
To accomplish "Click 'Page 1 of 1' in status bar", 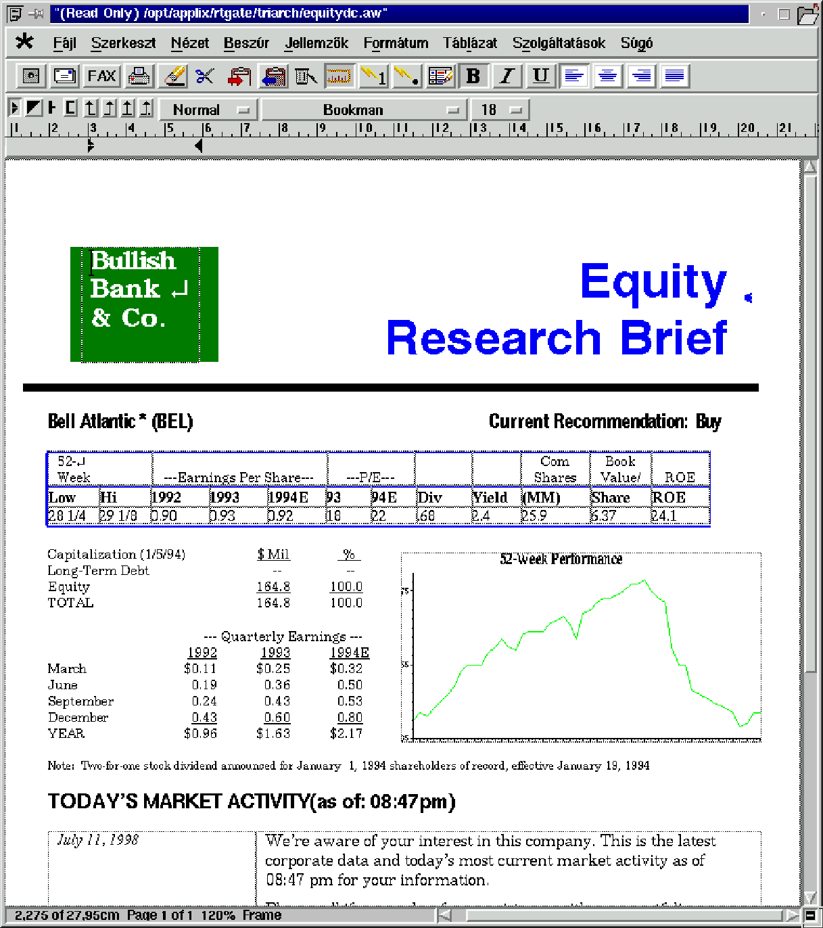I will (160, 915).
